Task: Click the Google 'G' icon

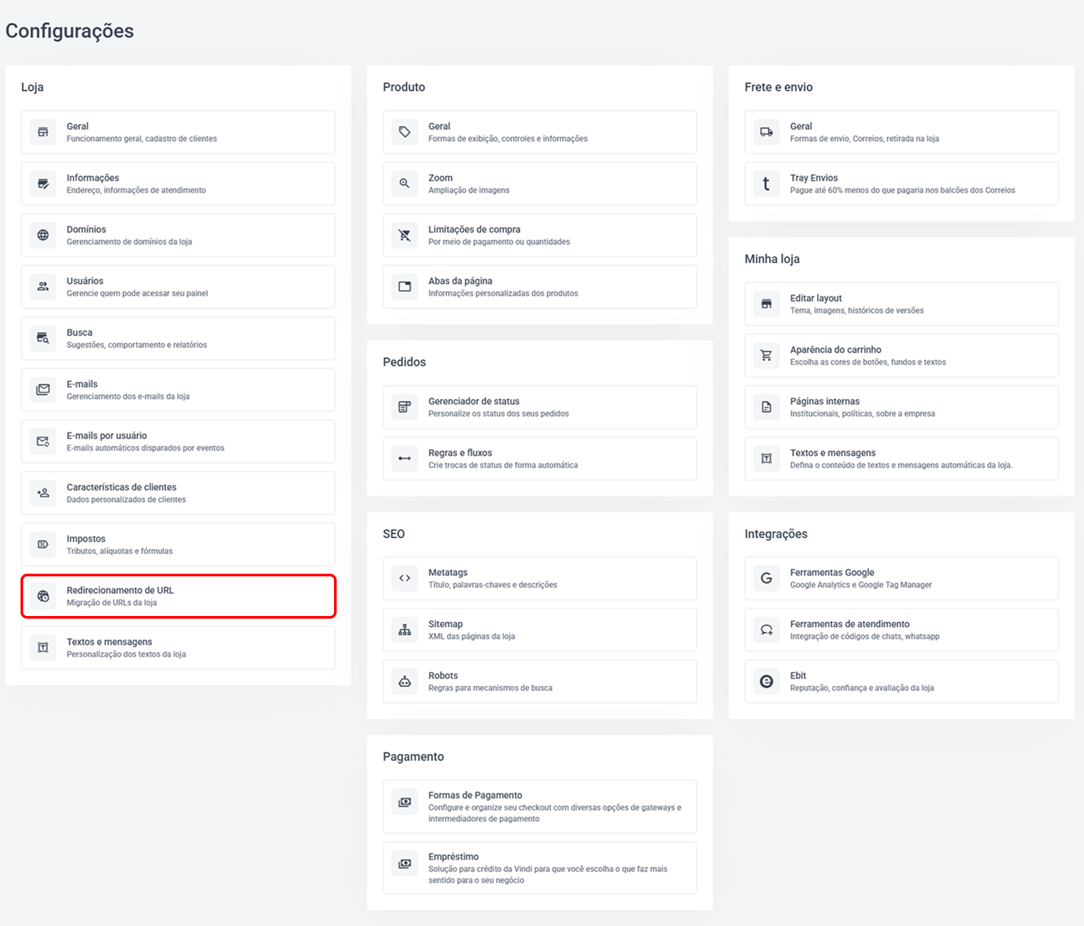Action: [x=767, y=578]
